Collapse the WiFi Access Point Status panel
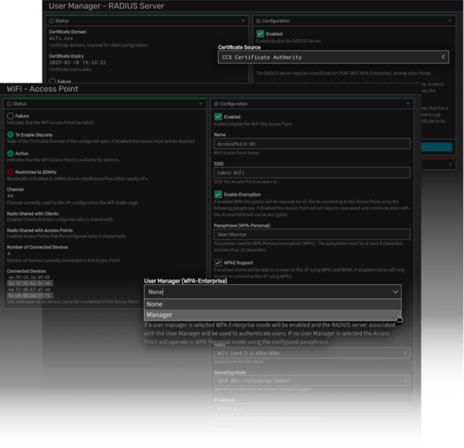This screenshot has height=448, width=464. point(201,104)
